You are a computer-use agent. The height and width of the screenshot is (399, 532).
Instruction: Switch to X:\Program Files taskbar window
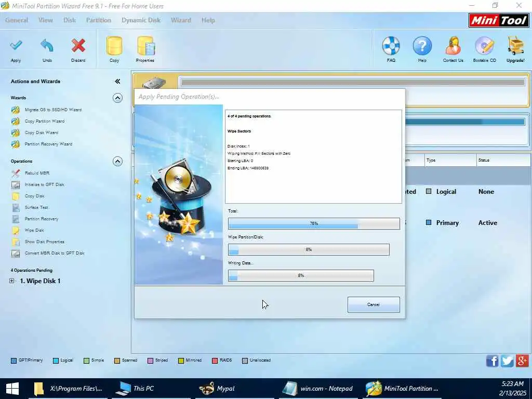click(68, 389)
